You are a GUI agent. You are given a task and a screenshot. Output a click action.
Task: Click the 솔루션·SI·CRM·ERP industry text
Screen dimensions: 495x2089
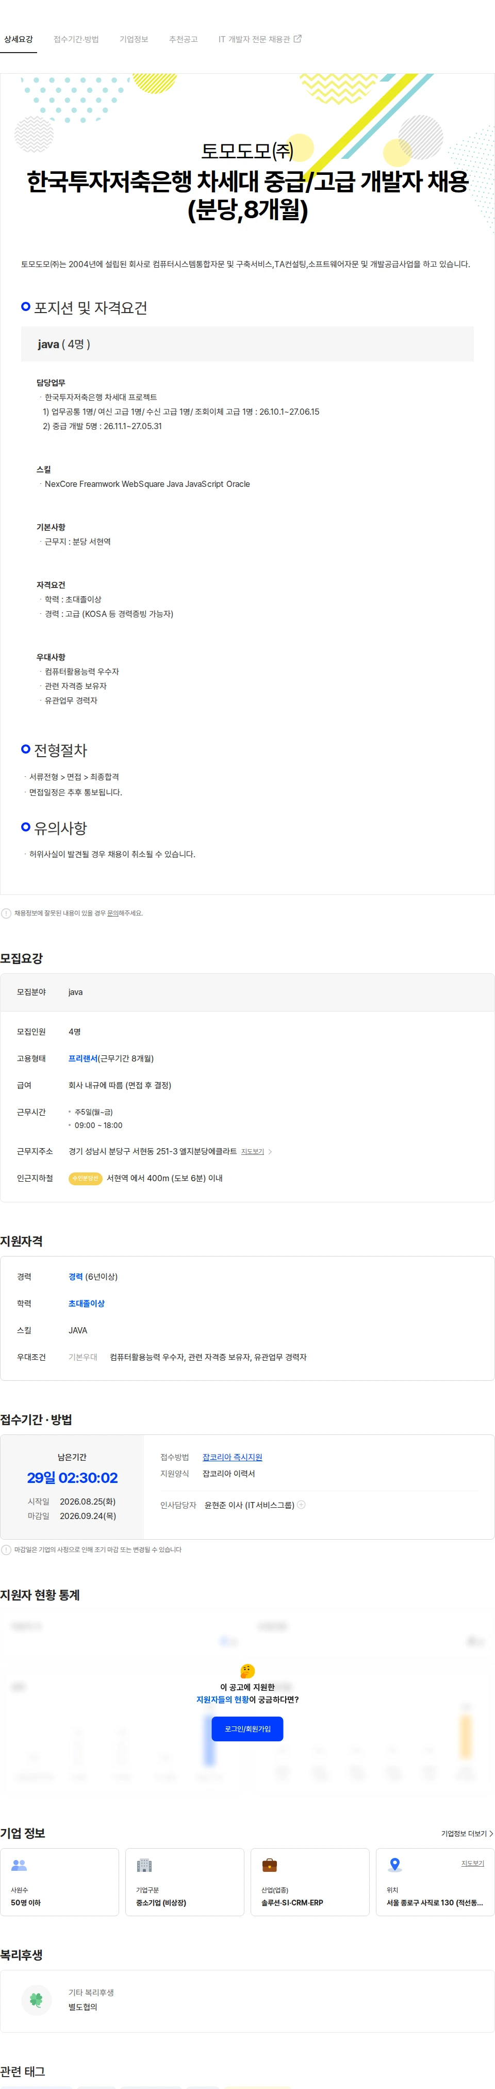[x=292, y=1902]
